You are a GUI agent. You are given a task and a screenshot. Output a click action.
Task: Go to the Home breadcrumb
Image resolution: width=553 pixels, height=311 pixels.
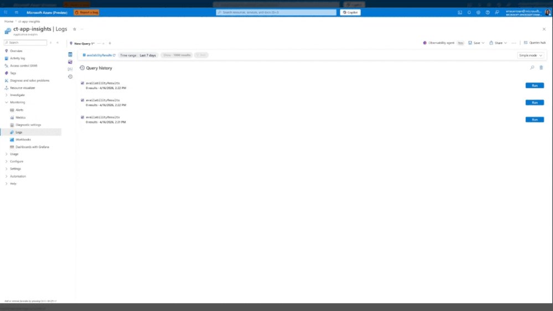pos(9,22)
